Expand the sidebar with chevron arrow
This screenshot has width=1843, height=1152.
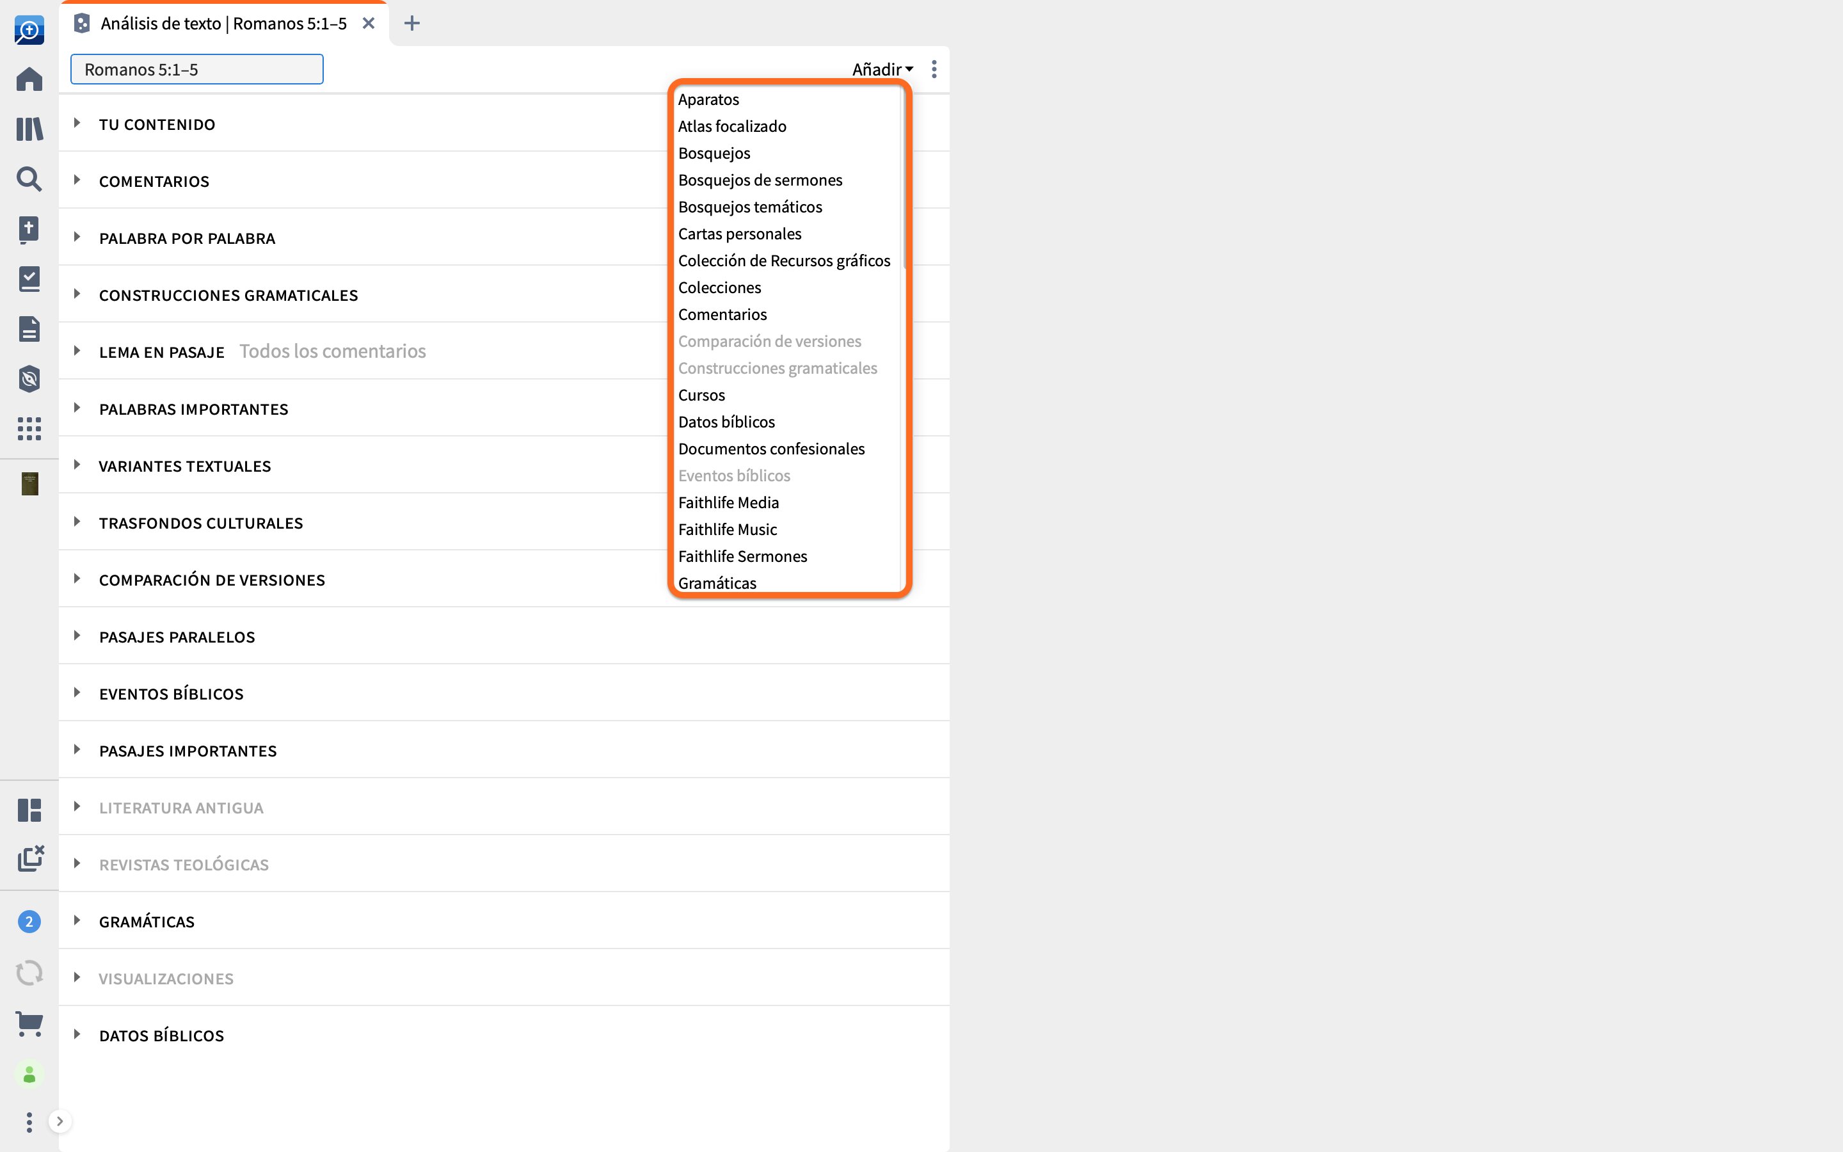(x=60, y=1121)
